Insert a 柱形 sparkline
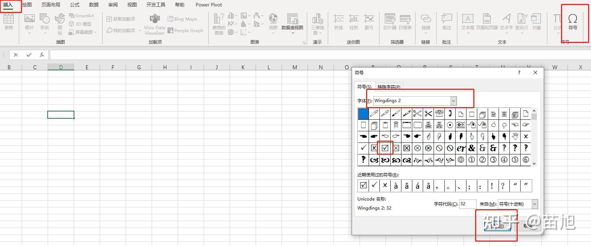The height and width of the screenshot is (246, 591). (354, 22)
